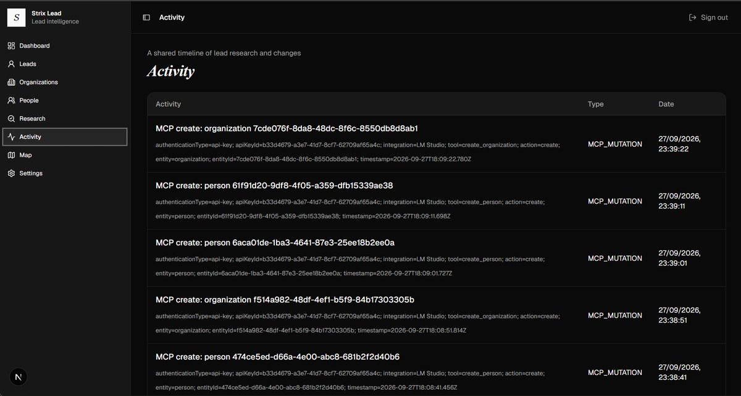Open the People page
The height and width of the screenshot is (396, 741).
[65, 101]
